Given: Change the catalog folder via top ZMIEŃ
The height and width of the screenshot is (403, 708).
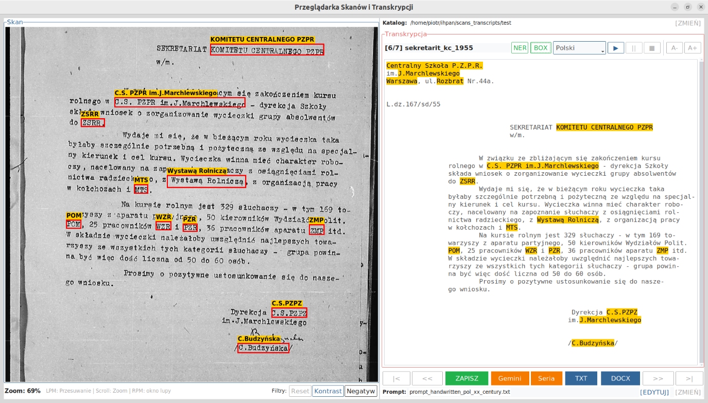Looking at the screenshot, I should coord(688,23).
